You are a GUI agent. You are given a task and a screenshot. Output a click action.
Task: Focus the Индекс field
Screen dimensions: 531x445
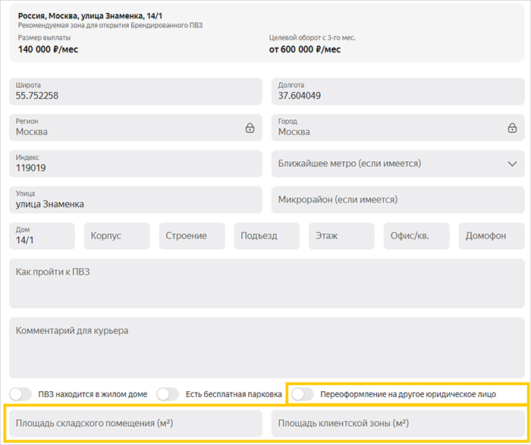point(135,163)
